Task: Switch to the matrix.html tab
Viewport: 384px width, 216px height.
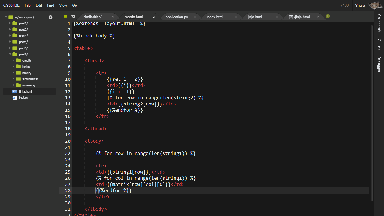Action: (x=134, y=17)
